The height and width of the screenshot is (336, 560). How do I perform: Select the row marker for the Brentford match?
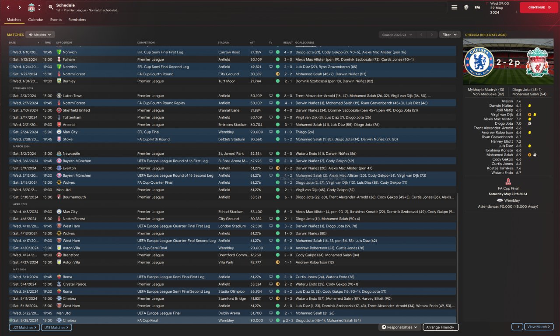tap(11, 255)
